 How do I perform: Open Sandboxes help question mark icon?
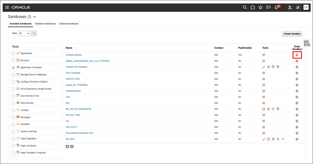29,17
